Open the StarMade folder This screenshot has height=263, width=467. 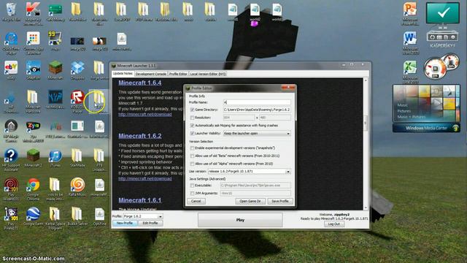point(77,156)
